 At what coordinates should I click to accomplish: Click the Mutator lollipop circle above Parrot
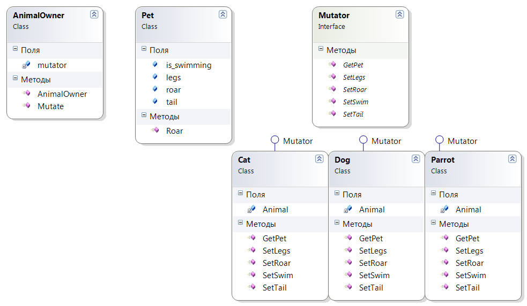439,139
